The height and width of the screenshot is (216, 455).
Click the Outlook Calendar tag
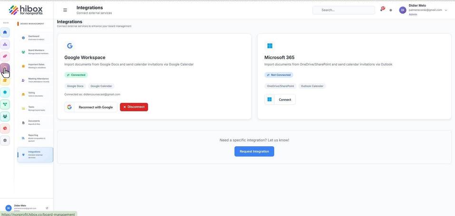click(x=312, y=86)
